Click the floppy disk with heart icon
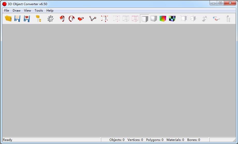238x144 pixels. tap(27, 19)
